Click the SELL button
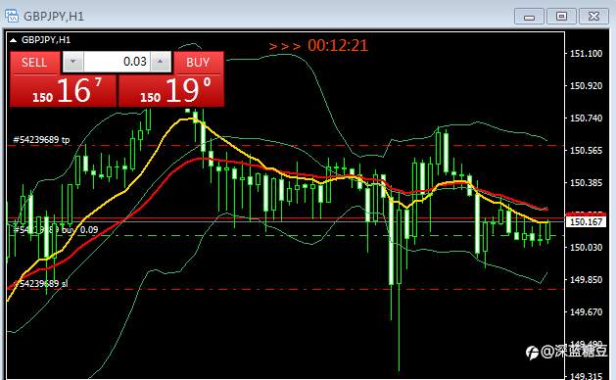The image size is (616, 380). pos(34,62)
